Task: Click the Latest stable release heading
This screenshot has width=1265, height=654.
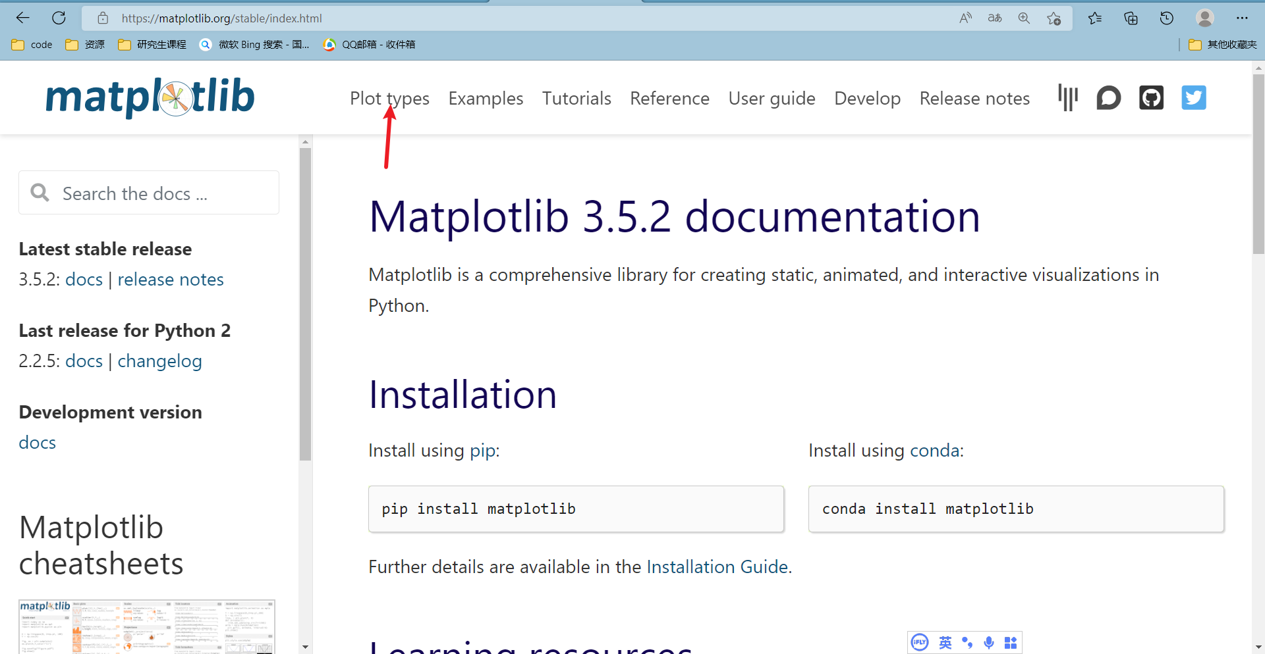Action: point(105,249)
